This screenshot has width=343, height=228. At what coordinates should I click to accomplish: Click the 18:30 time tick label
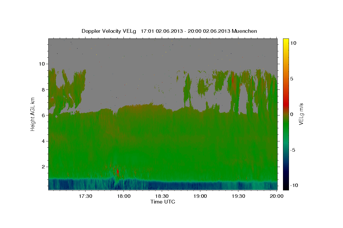point(162,196)
